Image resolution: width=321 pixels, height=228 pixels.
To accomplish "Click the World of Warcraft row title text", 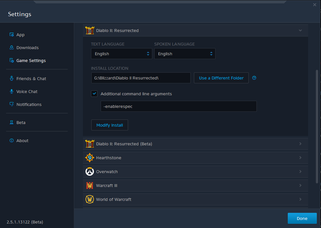I will [114, 200].
